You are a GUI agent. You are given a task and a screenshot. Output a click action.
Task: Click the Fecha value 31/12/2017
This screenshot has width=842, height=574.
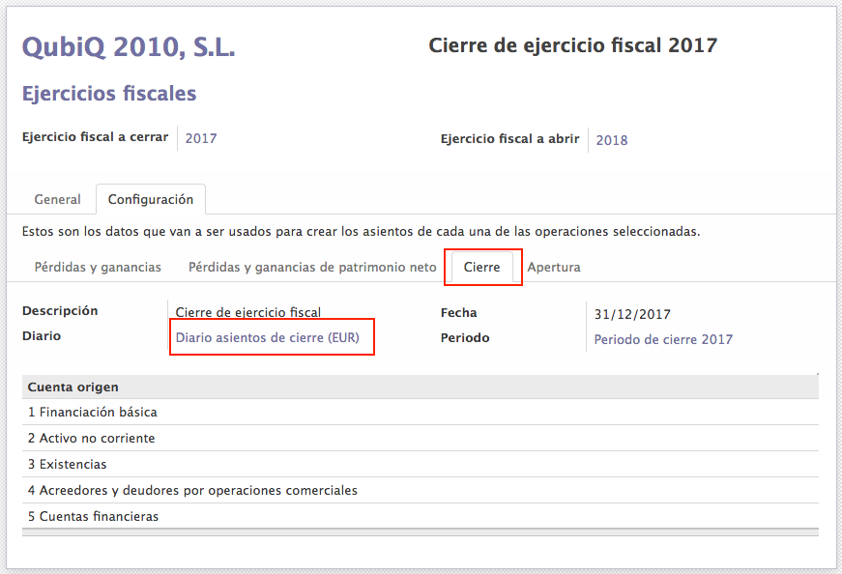pos(632,314)
